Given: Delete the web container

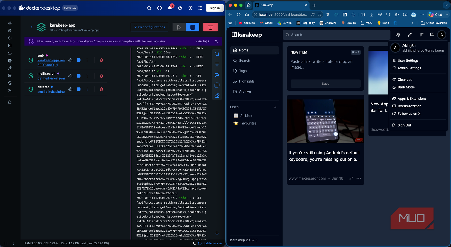Looking at the screenshot, I should 101,60.
